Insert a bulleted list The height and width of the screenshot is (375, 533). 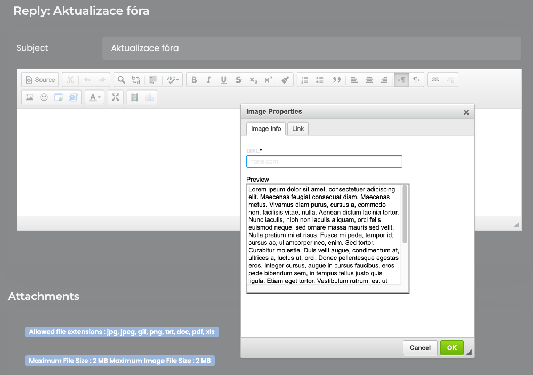320,80
